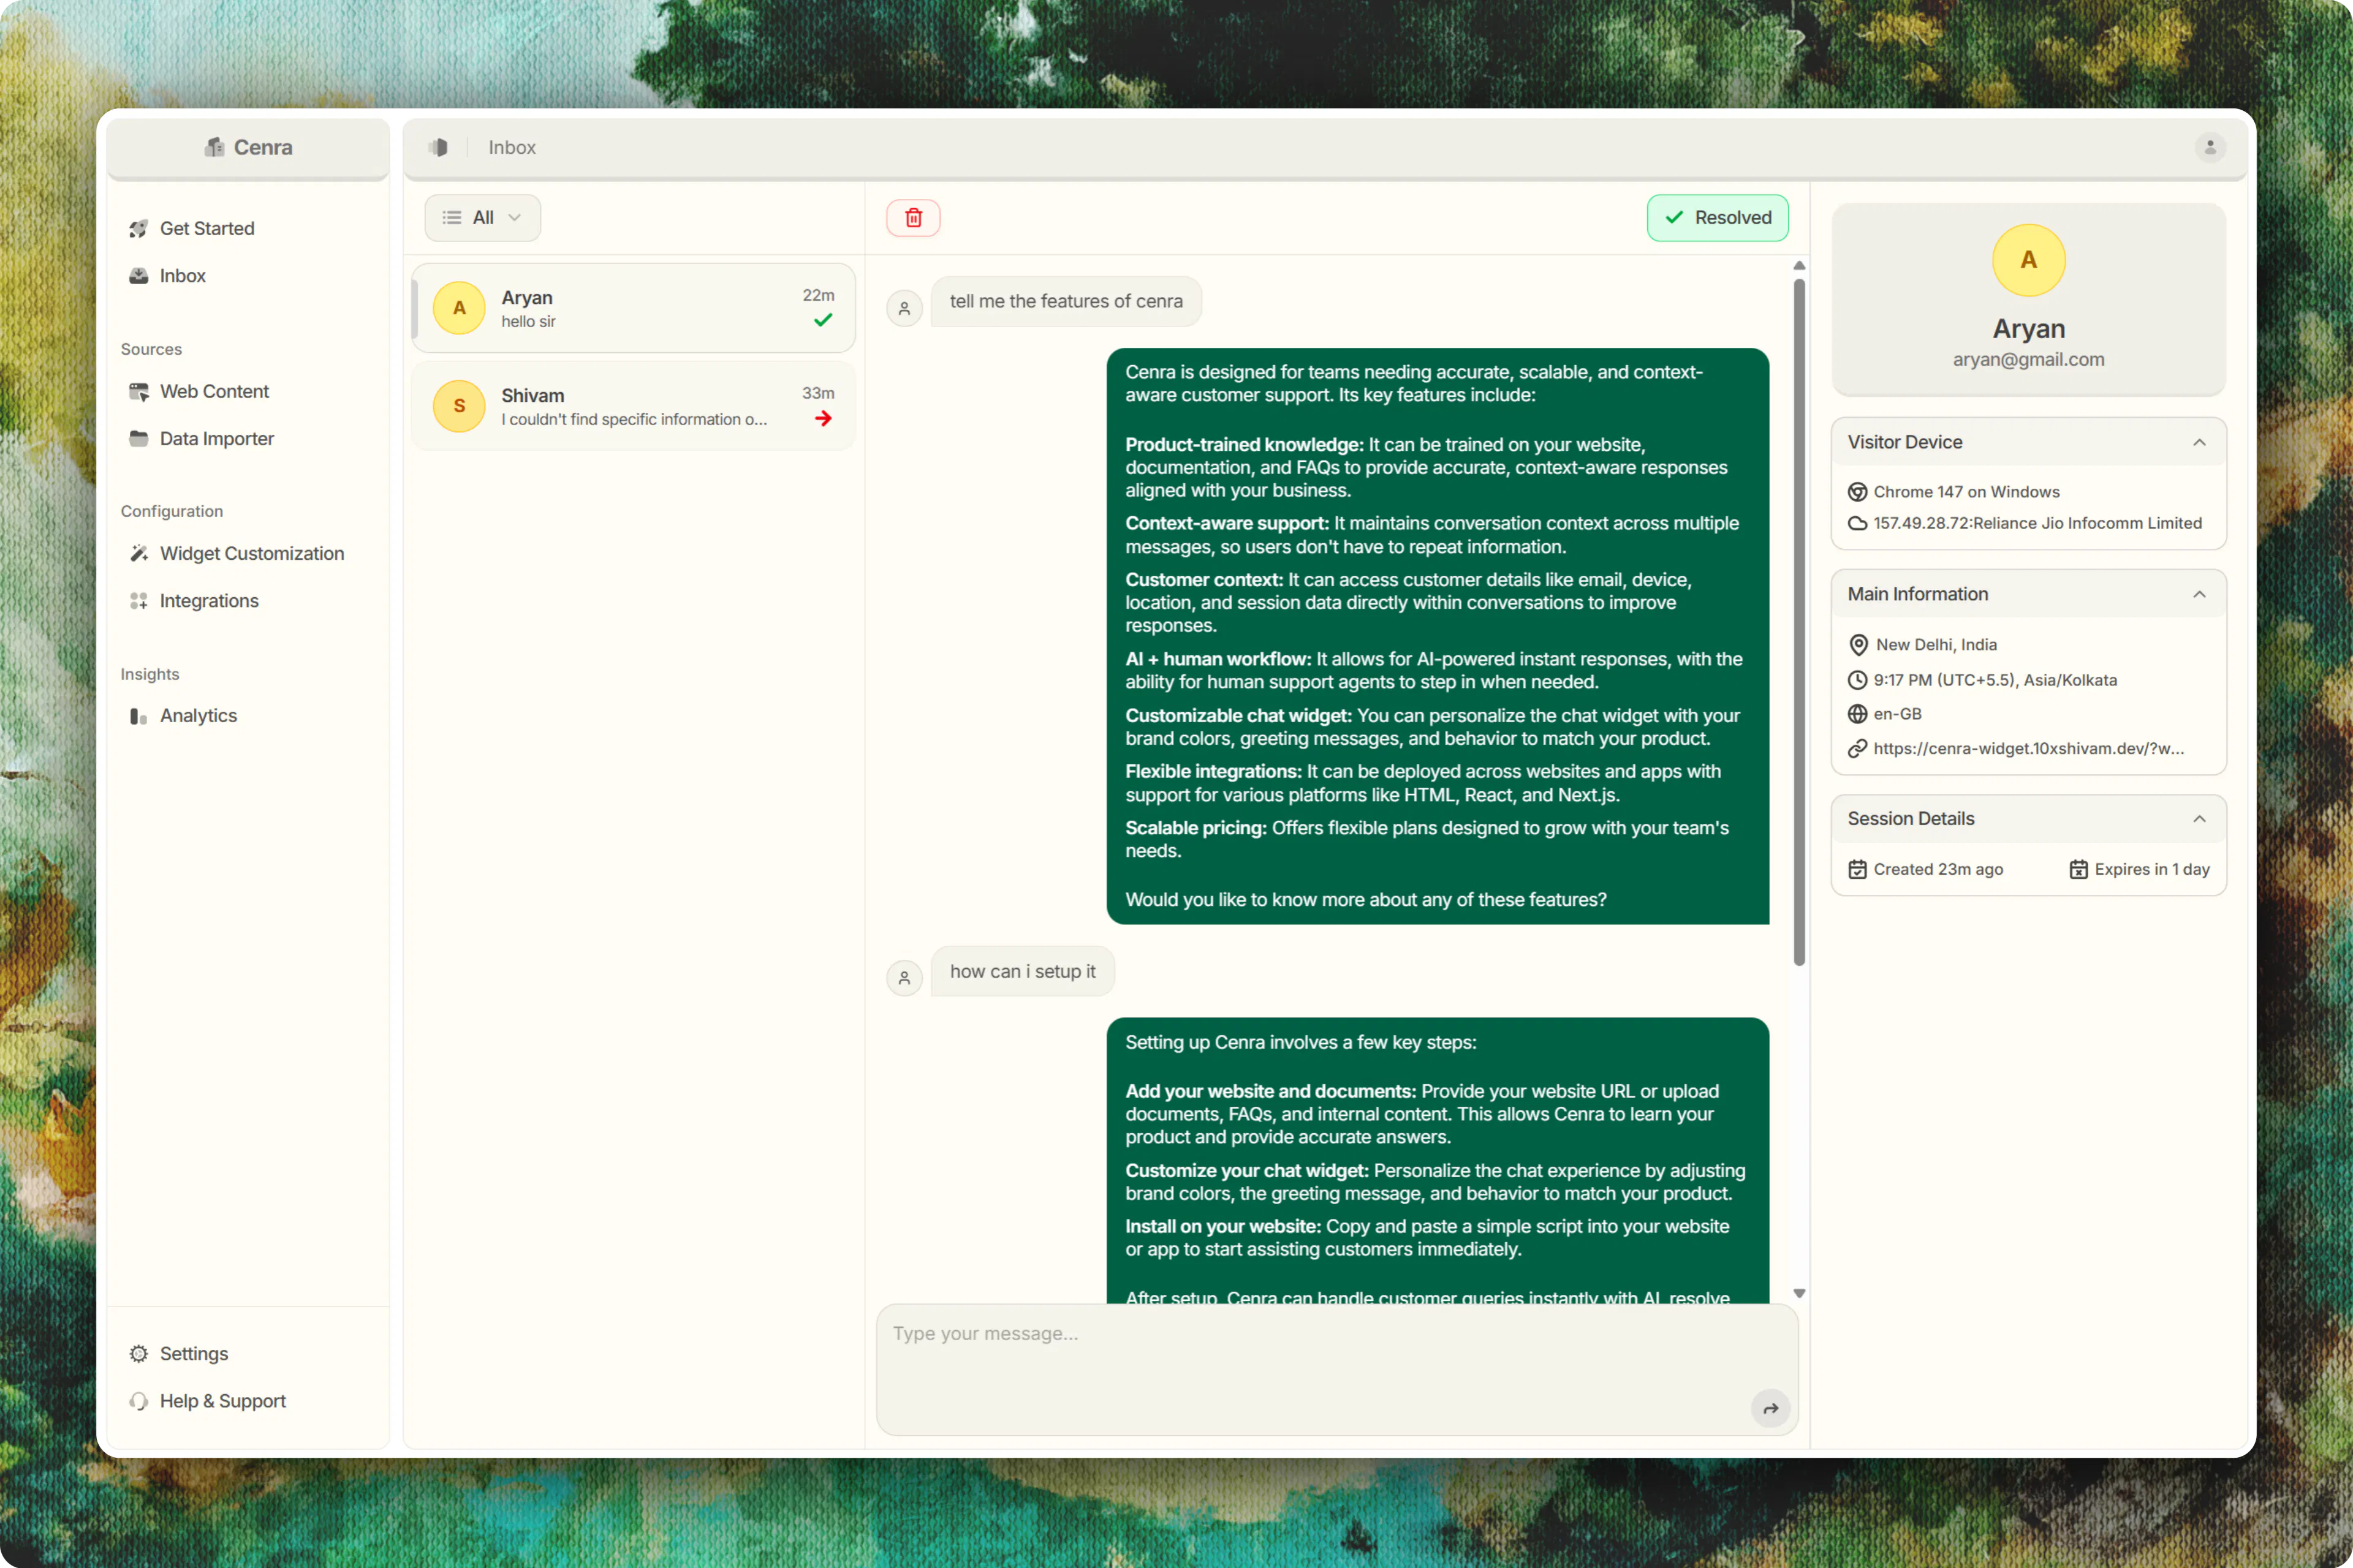2353x1568 pixels.
Task: Click the globe icon beside en-GB
Action: coord(1857,714)
